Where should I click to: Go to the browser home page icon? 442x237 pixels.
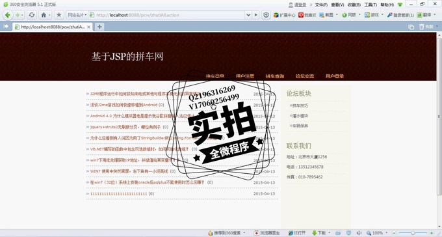44,15
